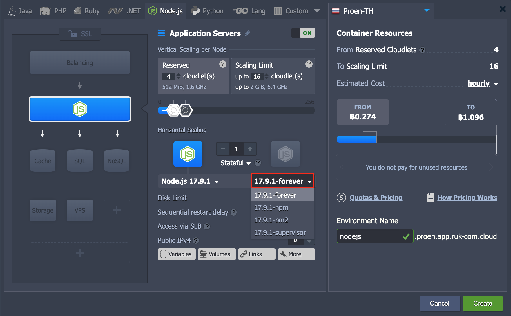Open the Node.js 17.9.1 version dropdown

[x=190, y=181]
